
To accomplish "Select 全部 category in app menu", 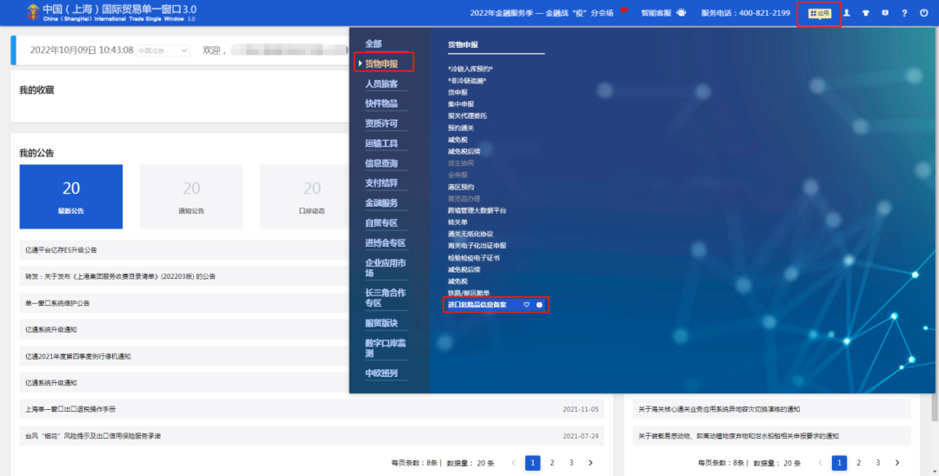I will pyautogui.click(x=374, y=43).
